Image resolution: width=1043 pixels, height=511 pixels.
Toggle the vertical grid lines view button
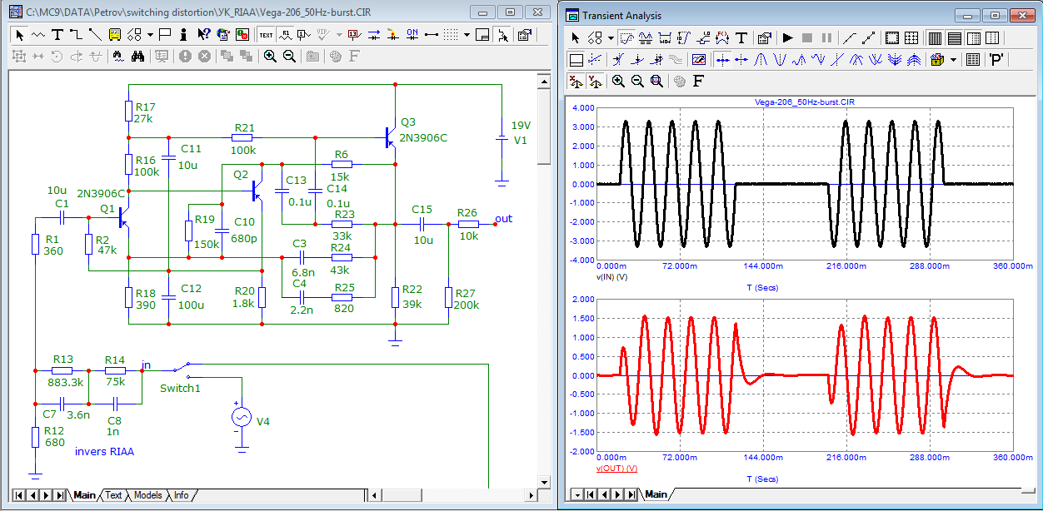click(934, 38)
